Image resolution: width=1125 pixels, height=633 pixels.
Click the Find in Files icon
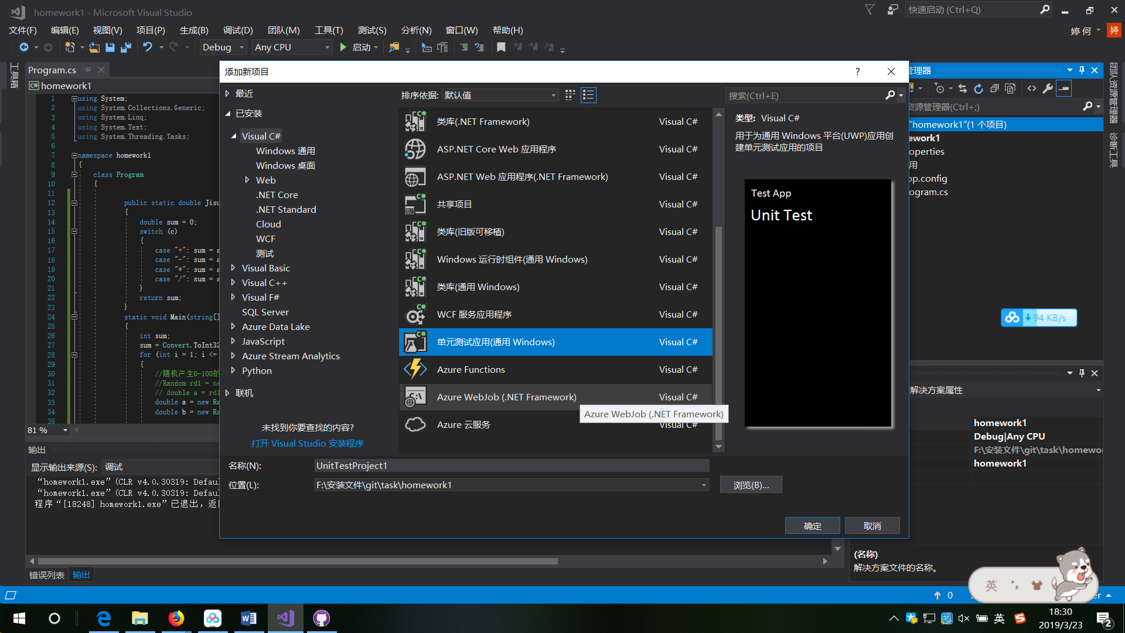pyautogui.click(x=394, y=47)
